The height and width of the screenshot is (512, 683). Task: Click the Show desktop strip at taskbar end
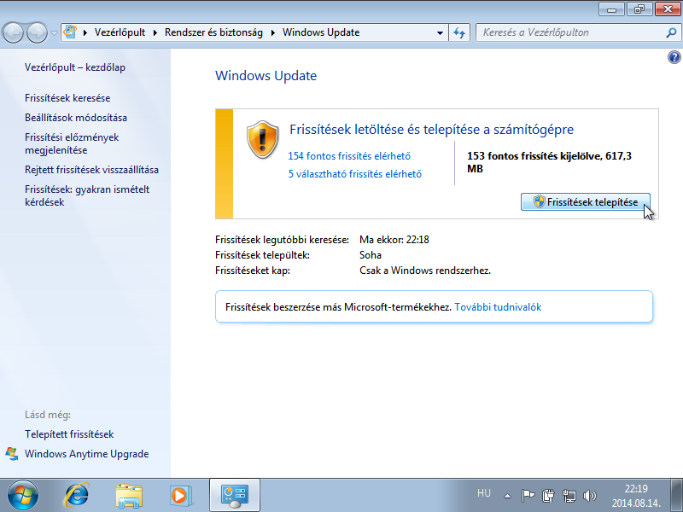click(676, 495)
